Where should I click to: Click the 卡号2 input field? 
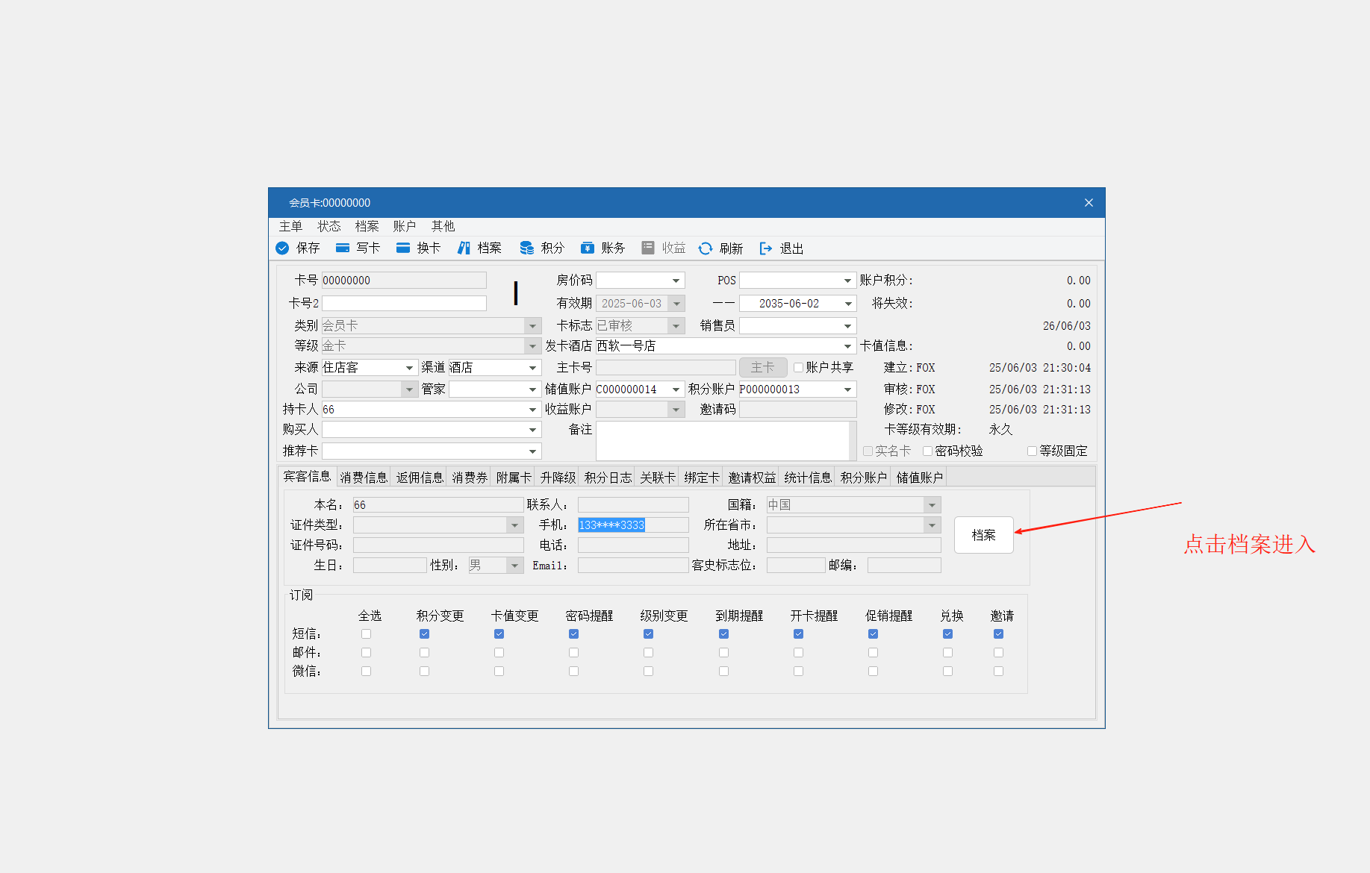404,303
